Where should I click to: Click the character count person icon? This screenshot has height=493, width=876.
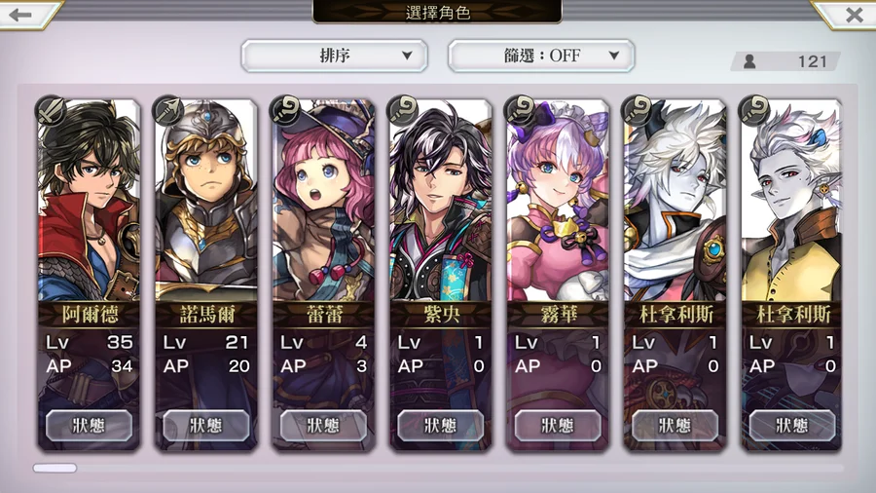[749, 61]
